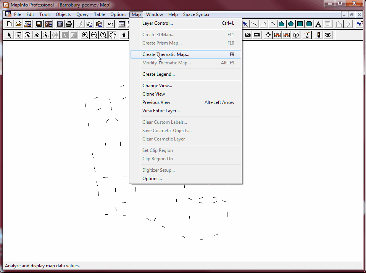366x273 pixels.
Task: Click the camera snapshot icon
Action: coord(248,35)
